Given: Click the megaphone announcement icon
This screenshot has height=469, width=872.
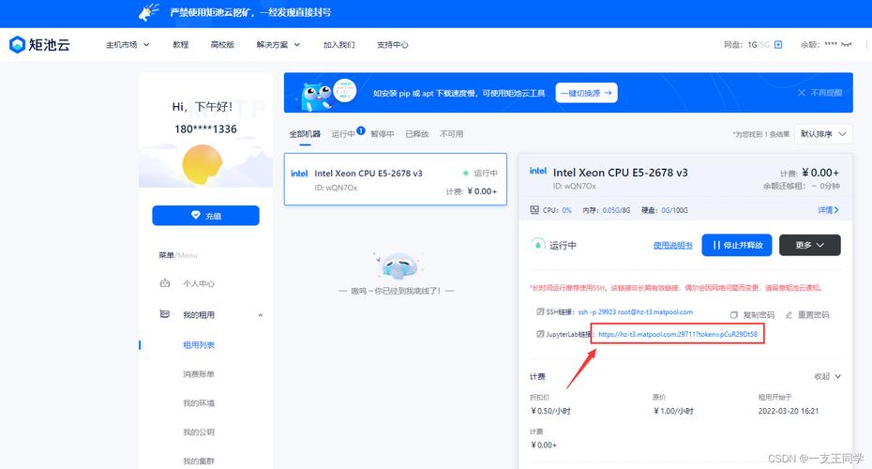Looking at the screenshot, I should (148, 12).
